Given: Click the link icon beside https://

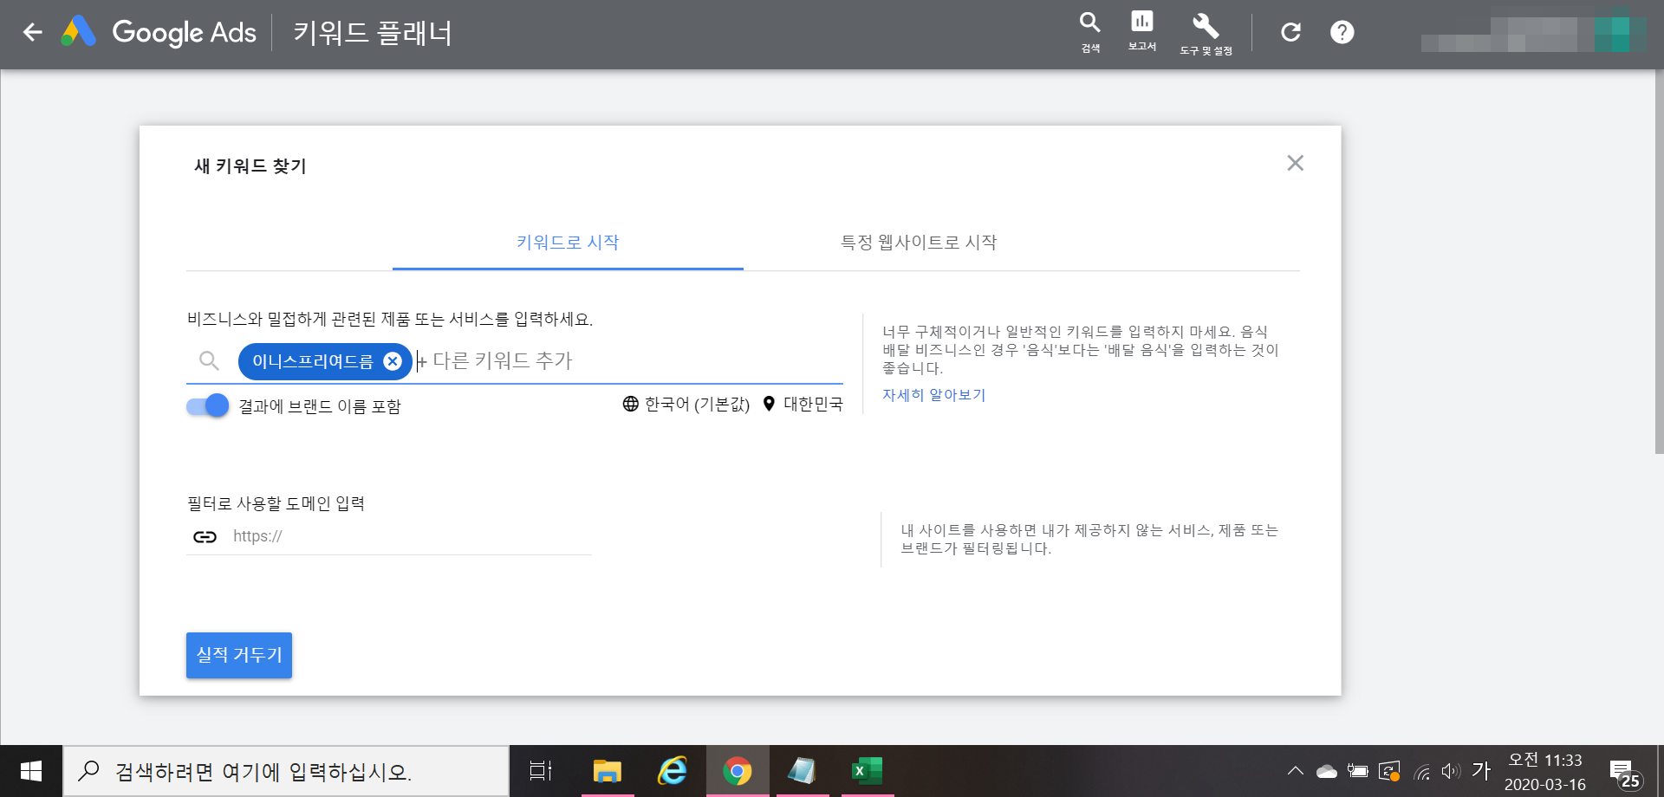Looking at the screenshot, I should (x=205, y=537).
